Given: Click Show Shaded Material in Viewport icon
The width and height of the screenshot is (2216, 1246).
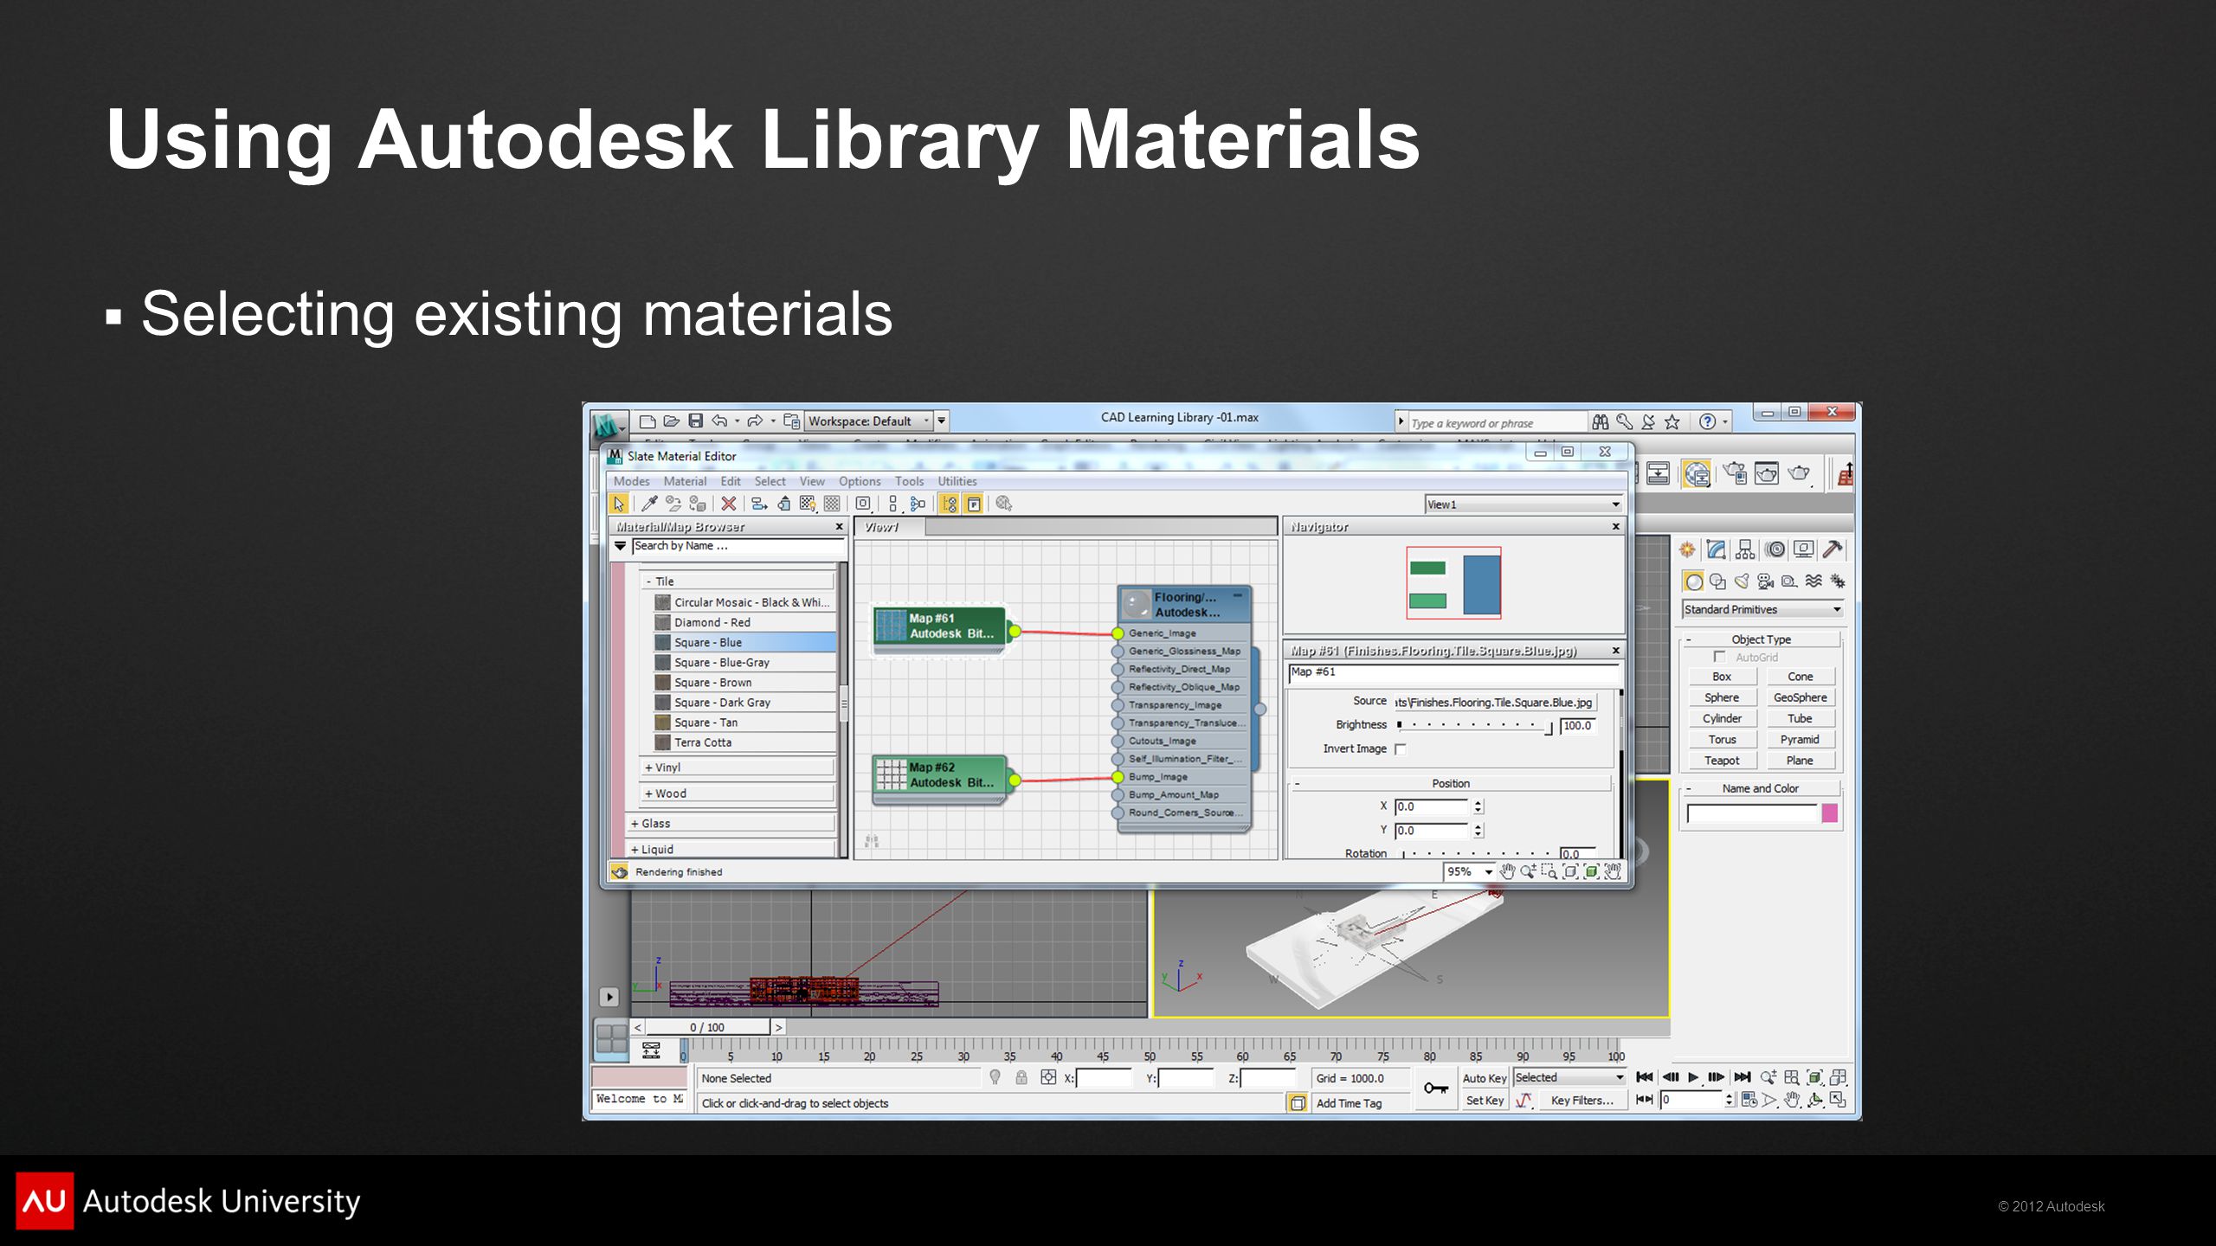Looking at the screenshot, I should click(808, 504).
